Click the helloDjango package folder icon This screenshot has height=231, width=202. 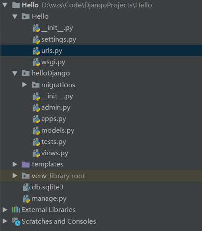(x=26, y=73)
